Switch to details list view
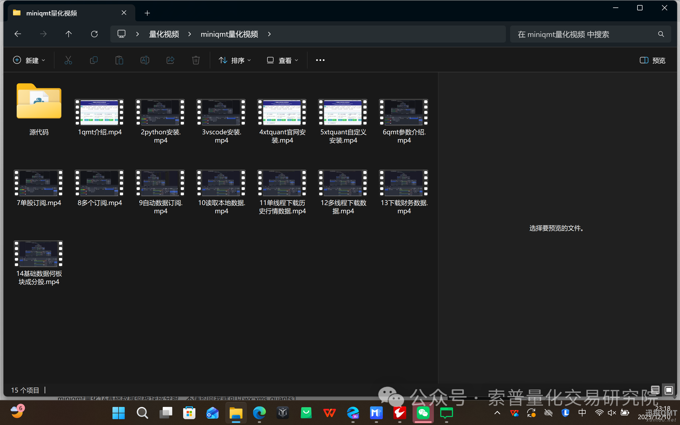This screenshot has width=680, height=425. [655, 390]
